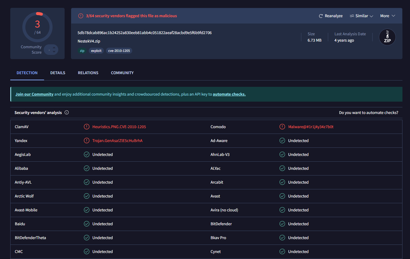Click the warning icon beside Comodo's Malware result
The width and height of the screenshot is (410, 259).
click(282, 127)
